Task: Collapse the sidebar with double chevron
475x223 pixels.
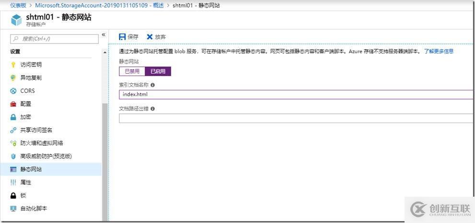Action: tap(104, 35)
